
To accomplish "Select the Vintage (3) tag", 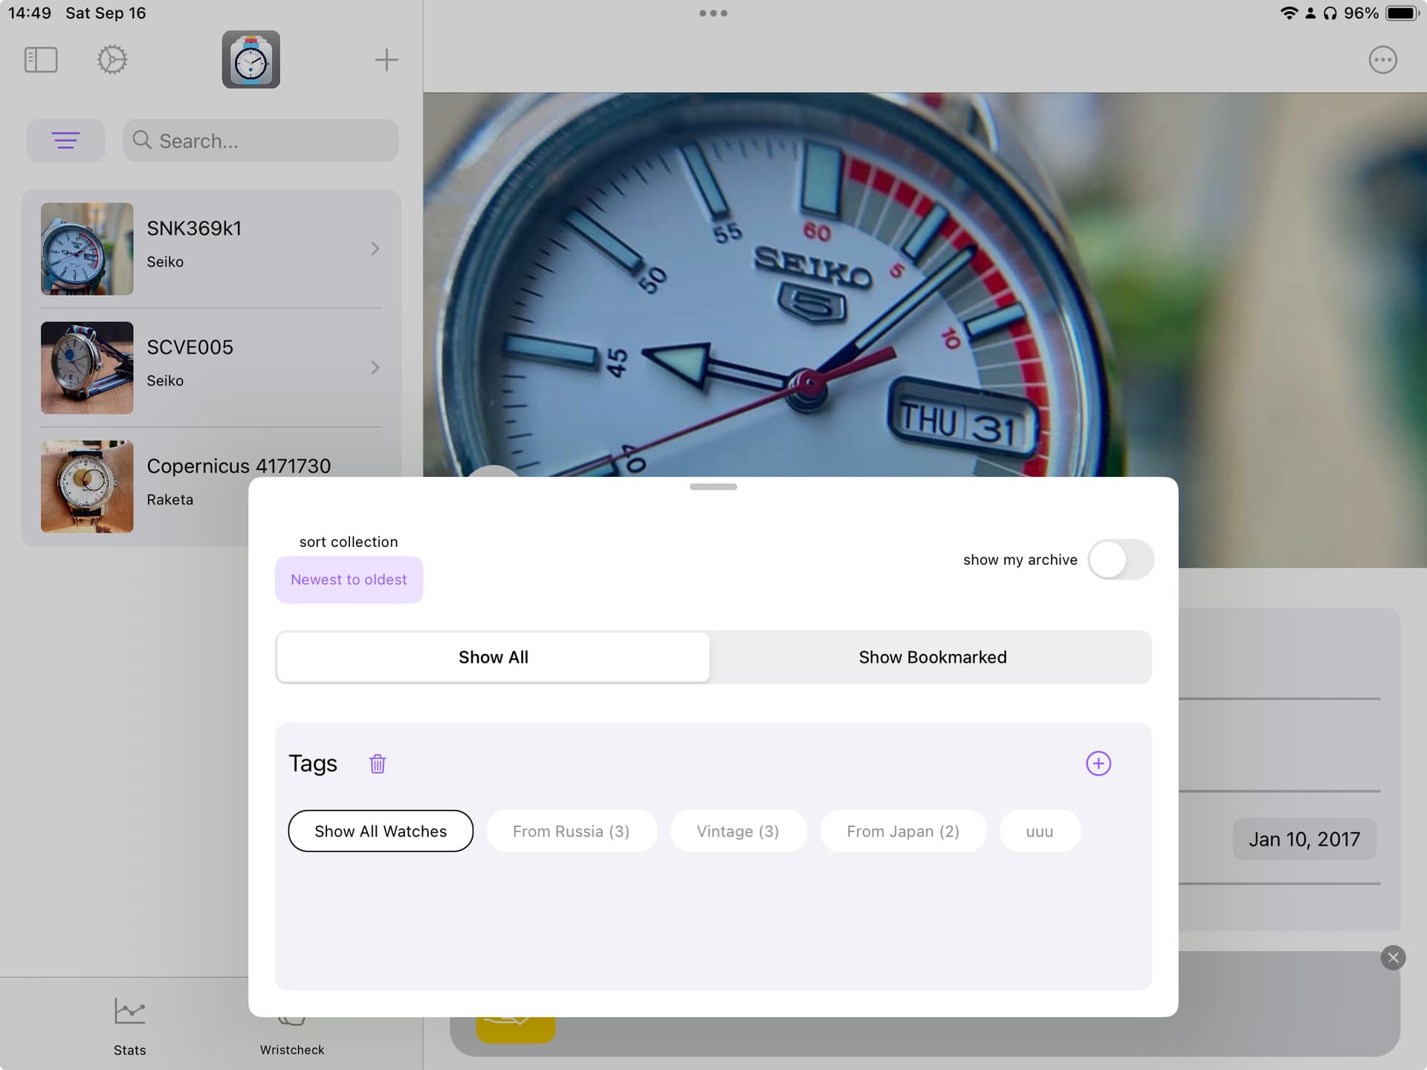I will click(x=737, y=831).
